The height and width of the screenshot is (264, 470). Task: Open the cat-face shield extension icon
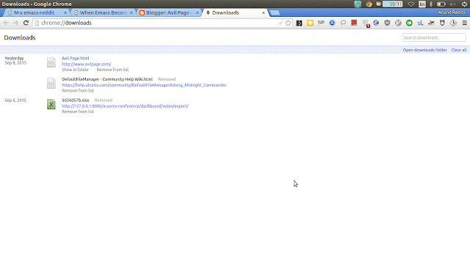pos(442,23)
